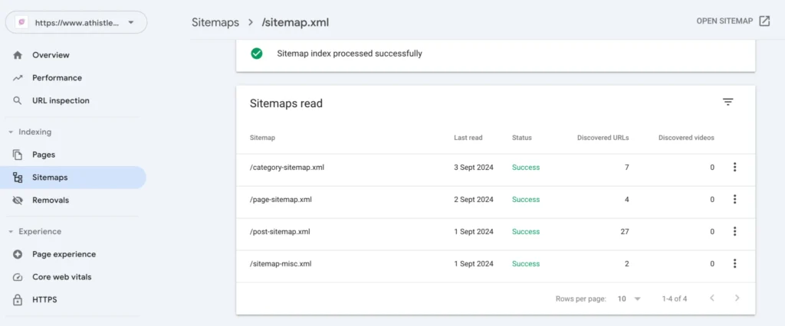The image size is (785, 326).
Task: Click the Sitemaps breadcrumb link
Action: (x=216, y=22)
